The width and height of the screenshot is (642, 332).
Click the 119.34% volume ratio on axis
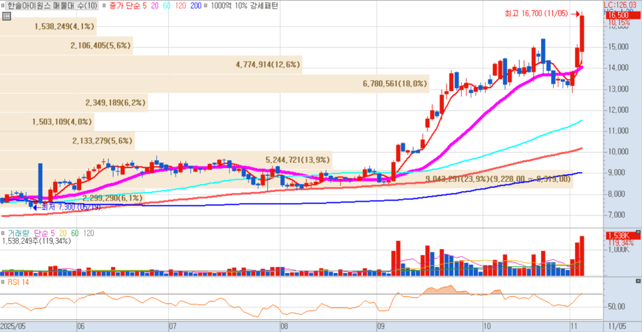[620, 243]
